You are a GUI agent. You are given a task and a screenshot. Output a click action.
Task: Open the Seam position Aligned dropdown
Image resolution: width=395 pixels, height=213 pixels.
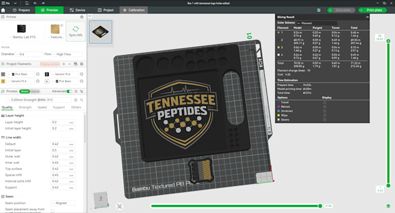tap(63, 203)
